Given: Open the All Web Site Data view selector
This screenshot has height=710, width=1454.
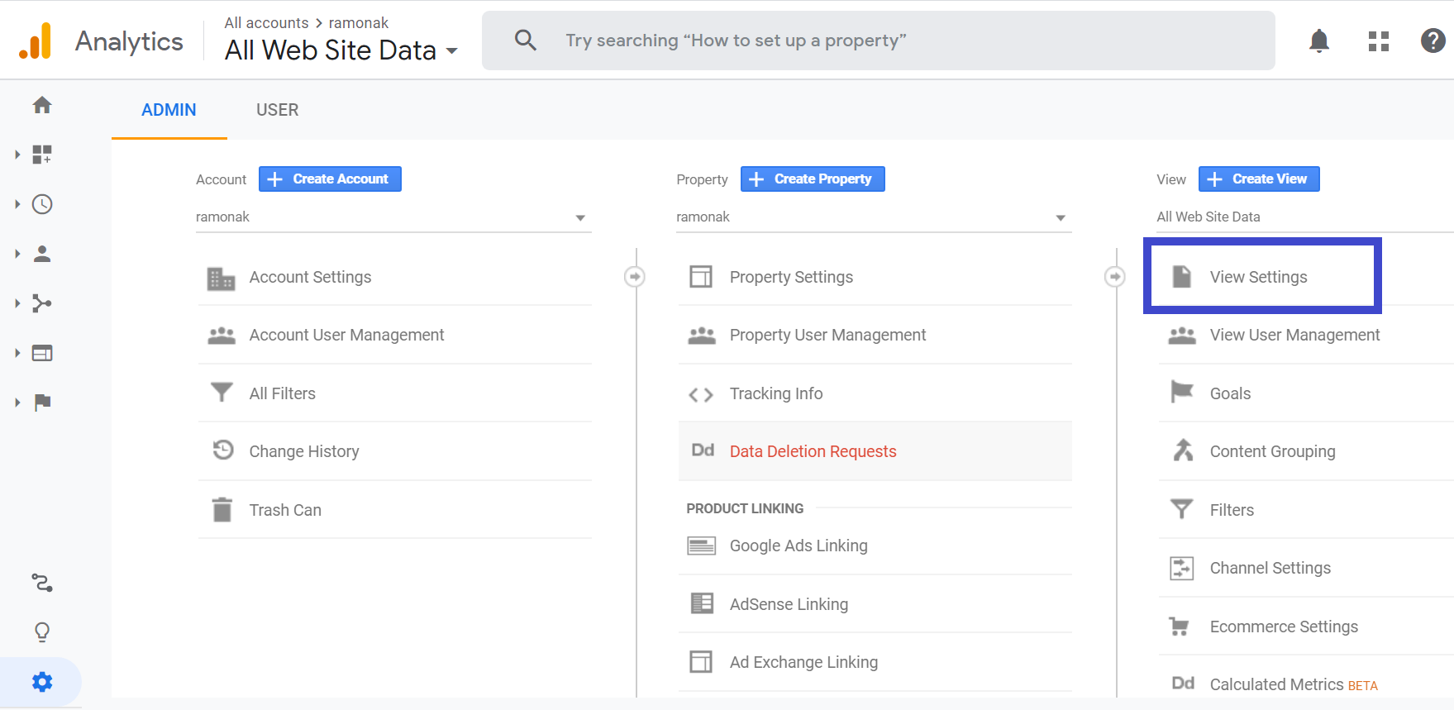Looking at the screenshot, I should point(341,50).
